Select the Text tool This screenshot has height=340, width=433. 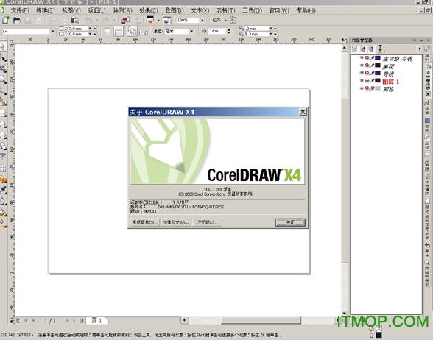click(x=3, y=157)
